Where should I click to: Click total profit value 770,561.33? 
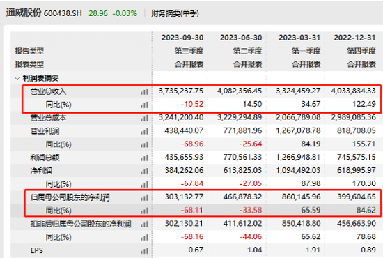click(242, 157)
